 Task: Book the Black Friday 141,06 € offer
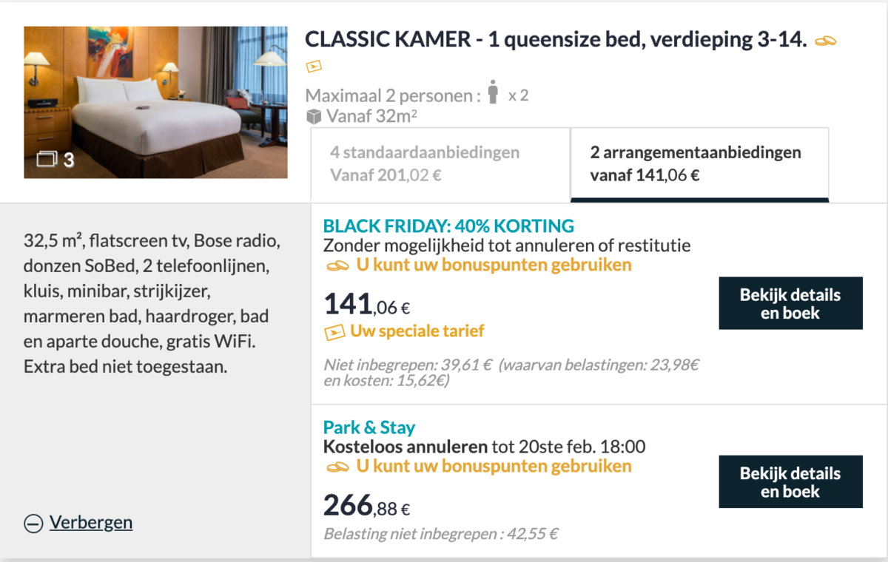(x=790, y=303)
